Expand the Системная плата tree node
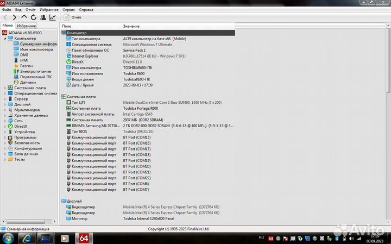This screenshot has width=391, height=244. coord(5,88)
